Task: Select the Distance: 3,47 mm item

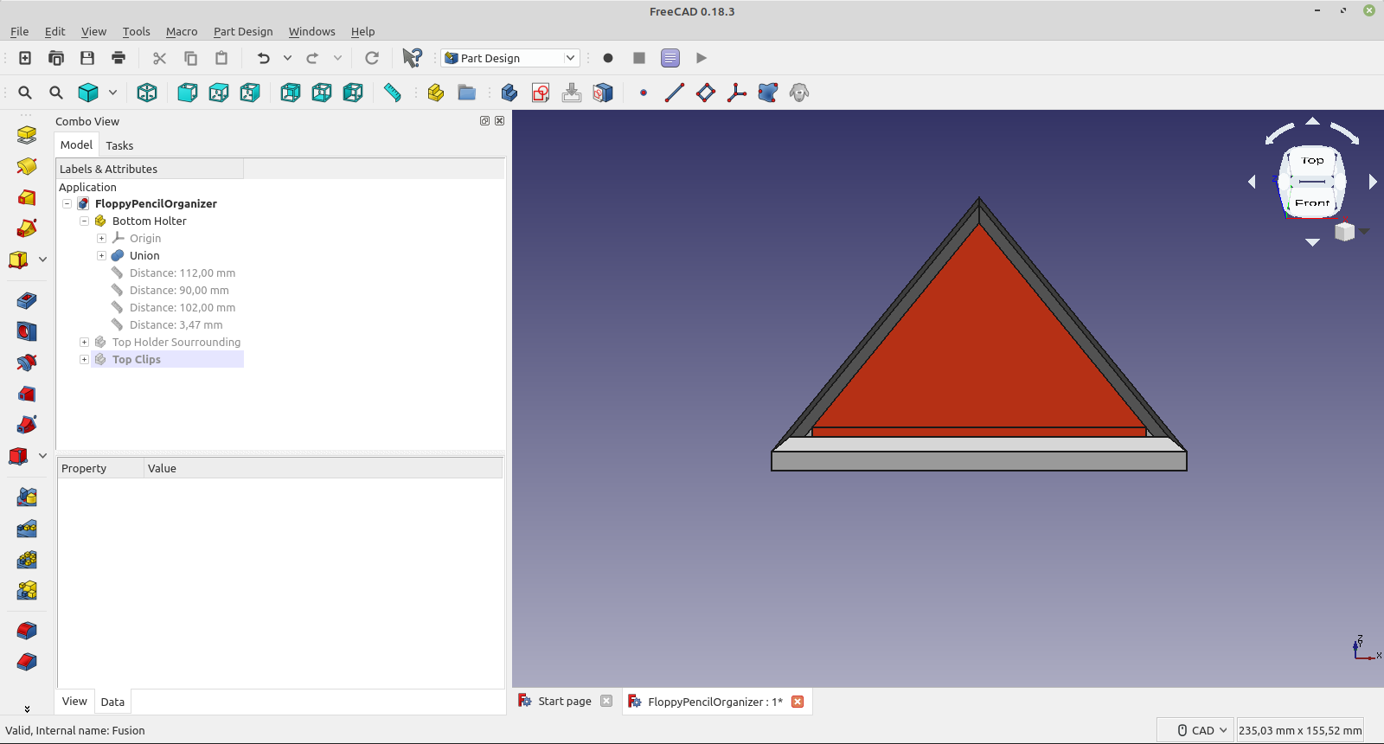Action: [x=176, y=325]
